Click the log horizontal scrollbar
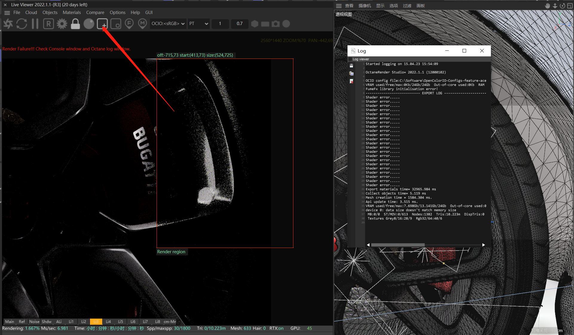574x335 pixels. tap(397, 245)
